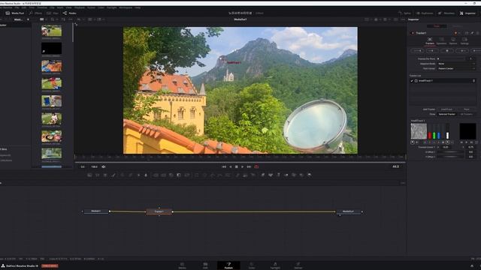The height and width of the screenshot is (270, 481).
Task: Click the Media Pool panel button
Action: [x=15, y=13]
